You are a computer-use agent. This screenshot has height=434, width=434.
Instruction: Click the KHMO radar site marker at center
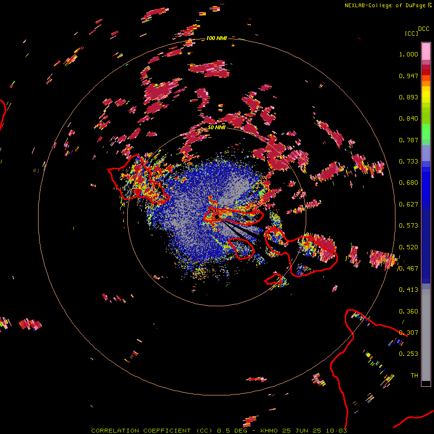(217, 217)
